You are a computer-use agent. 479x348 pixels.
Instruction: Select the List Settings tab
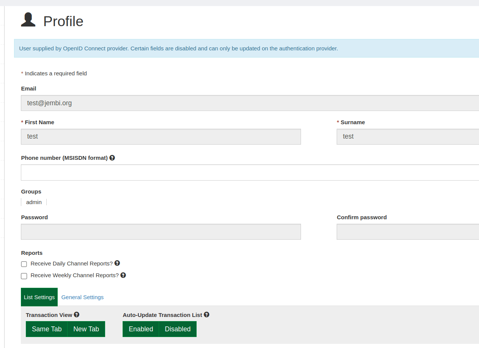pos(39,297)
